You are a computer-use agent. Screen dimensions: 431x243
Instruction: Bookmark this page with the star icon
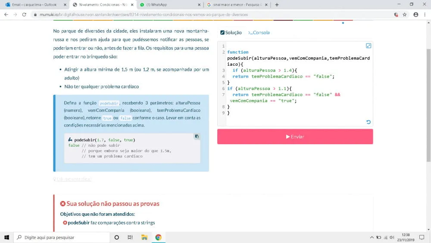405,14
